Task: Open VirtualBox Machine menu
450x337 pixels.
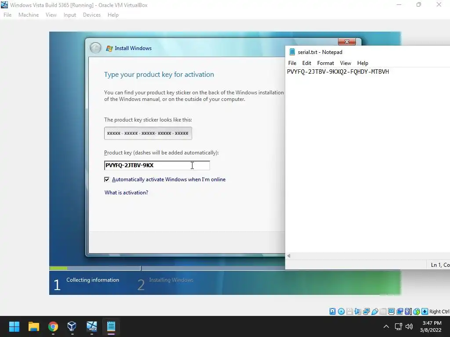Action: [29, 15]
